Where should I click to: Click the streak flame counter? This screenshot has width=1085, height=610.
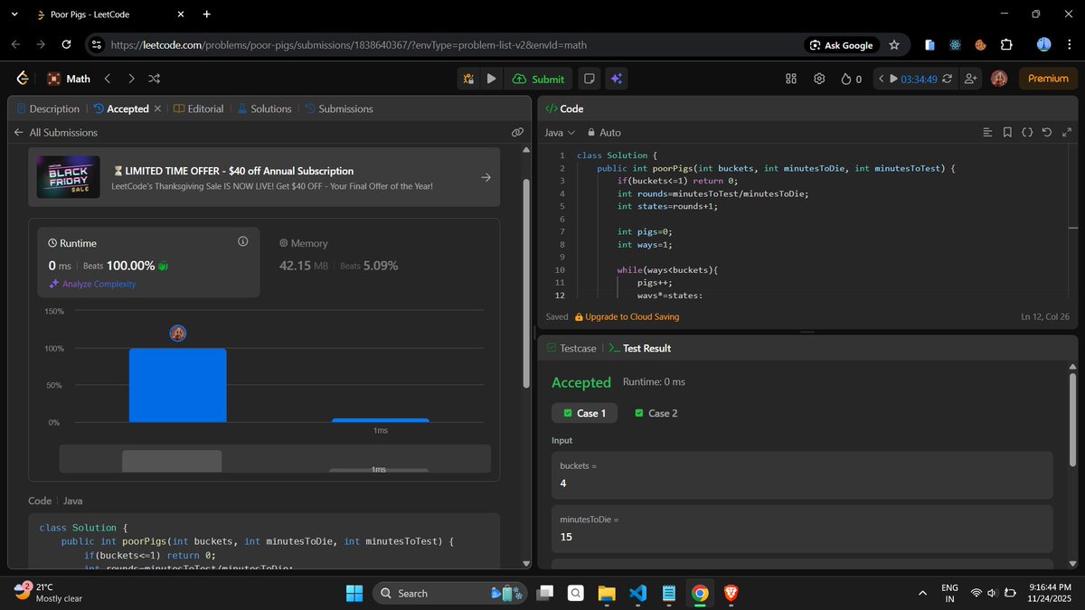click(x=851, y=79)
